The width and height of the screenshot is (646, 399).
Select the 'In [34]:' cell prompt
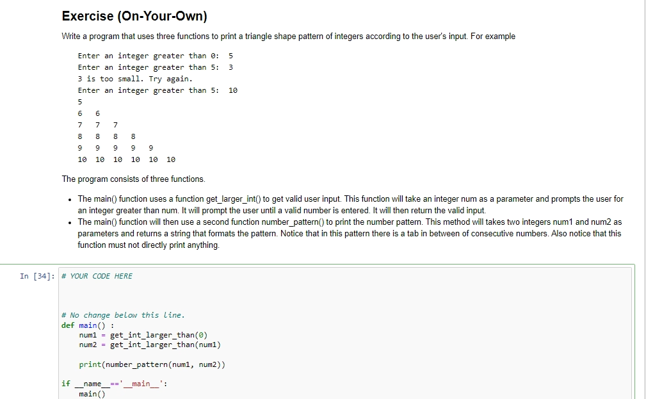[37, 276]
